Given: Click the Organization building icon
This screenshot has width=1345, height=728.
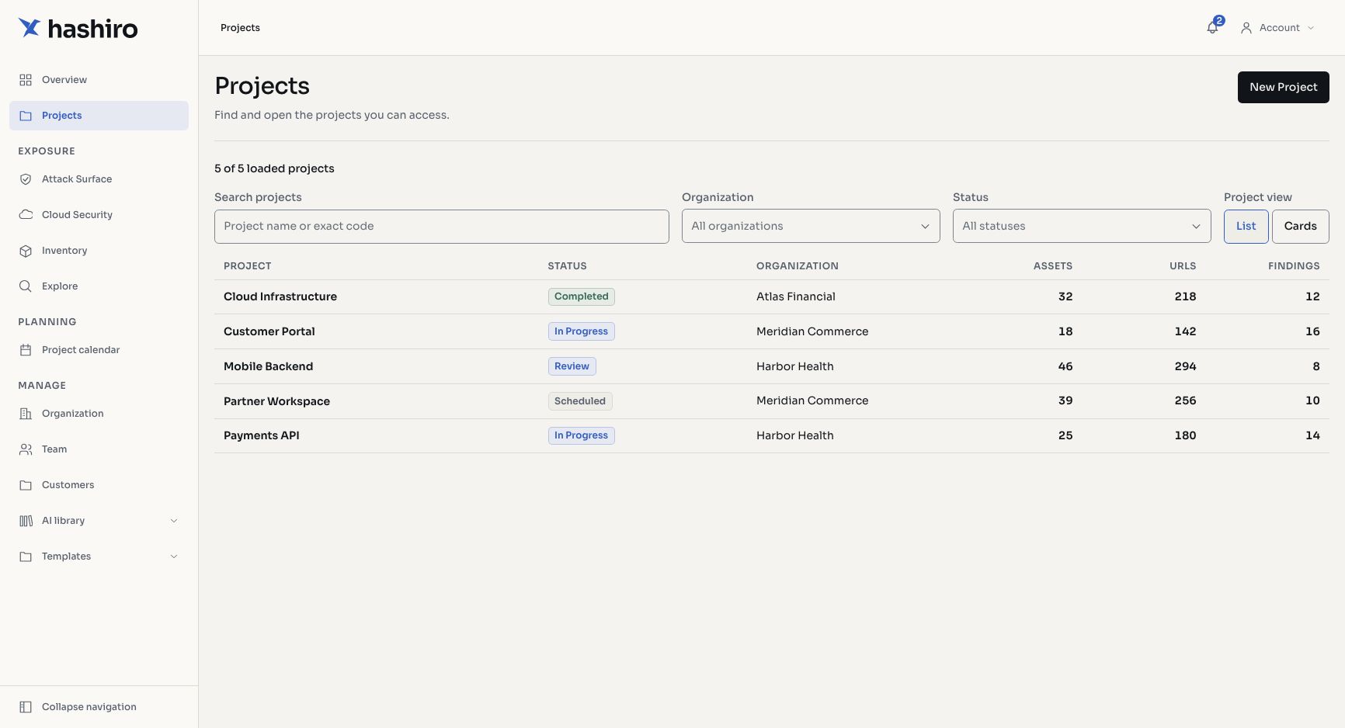Looking at the screenshot, I should click(26, 414).
